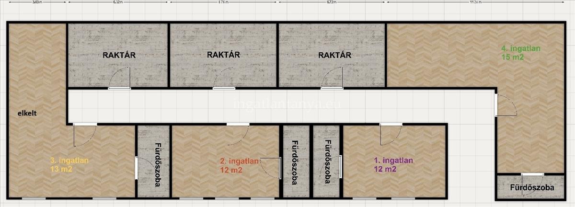575x207 pixels.
Task: Select the middle RAKTÁR room label
Action: (223, 55)
